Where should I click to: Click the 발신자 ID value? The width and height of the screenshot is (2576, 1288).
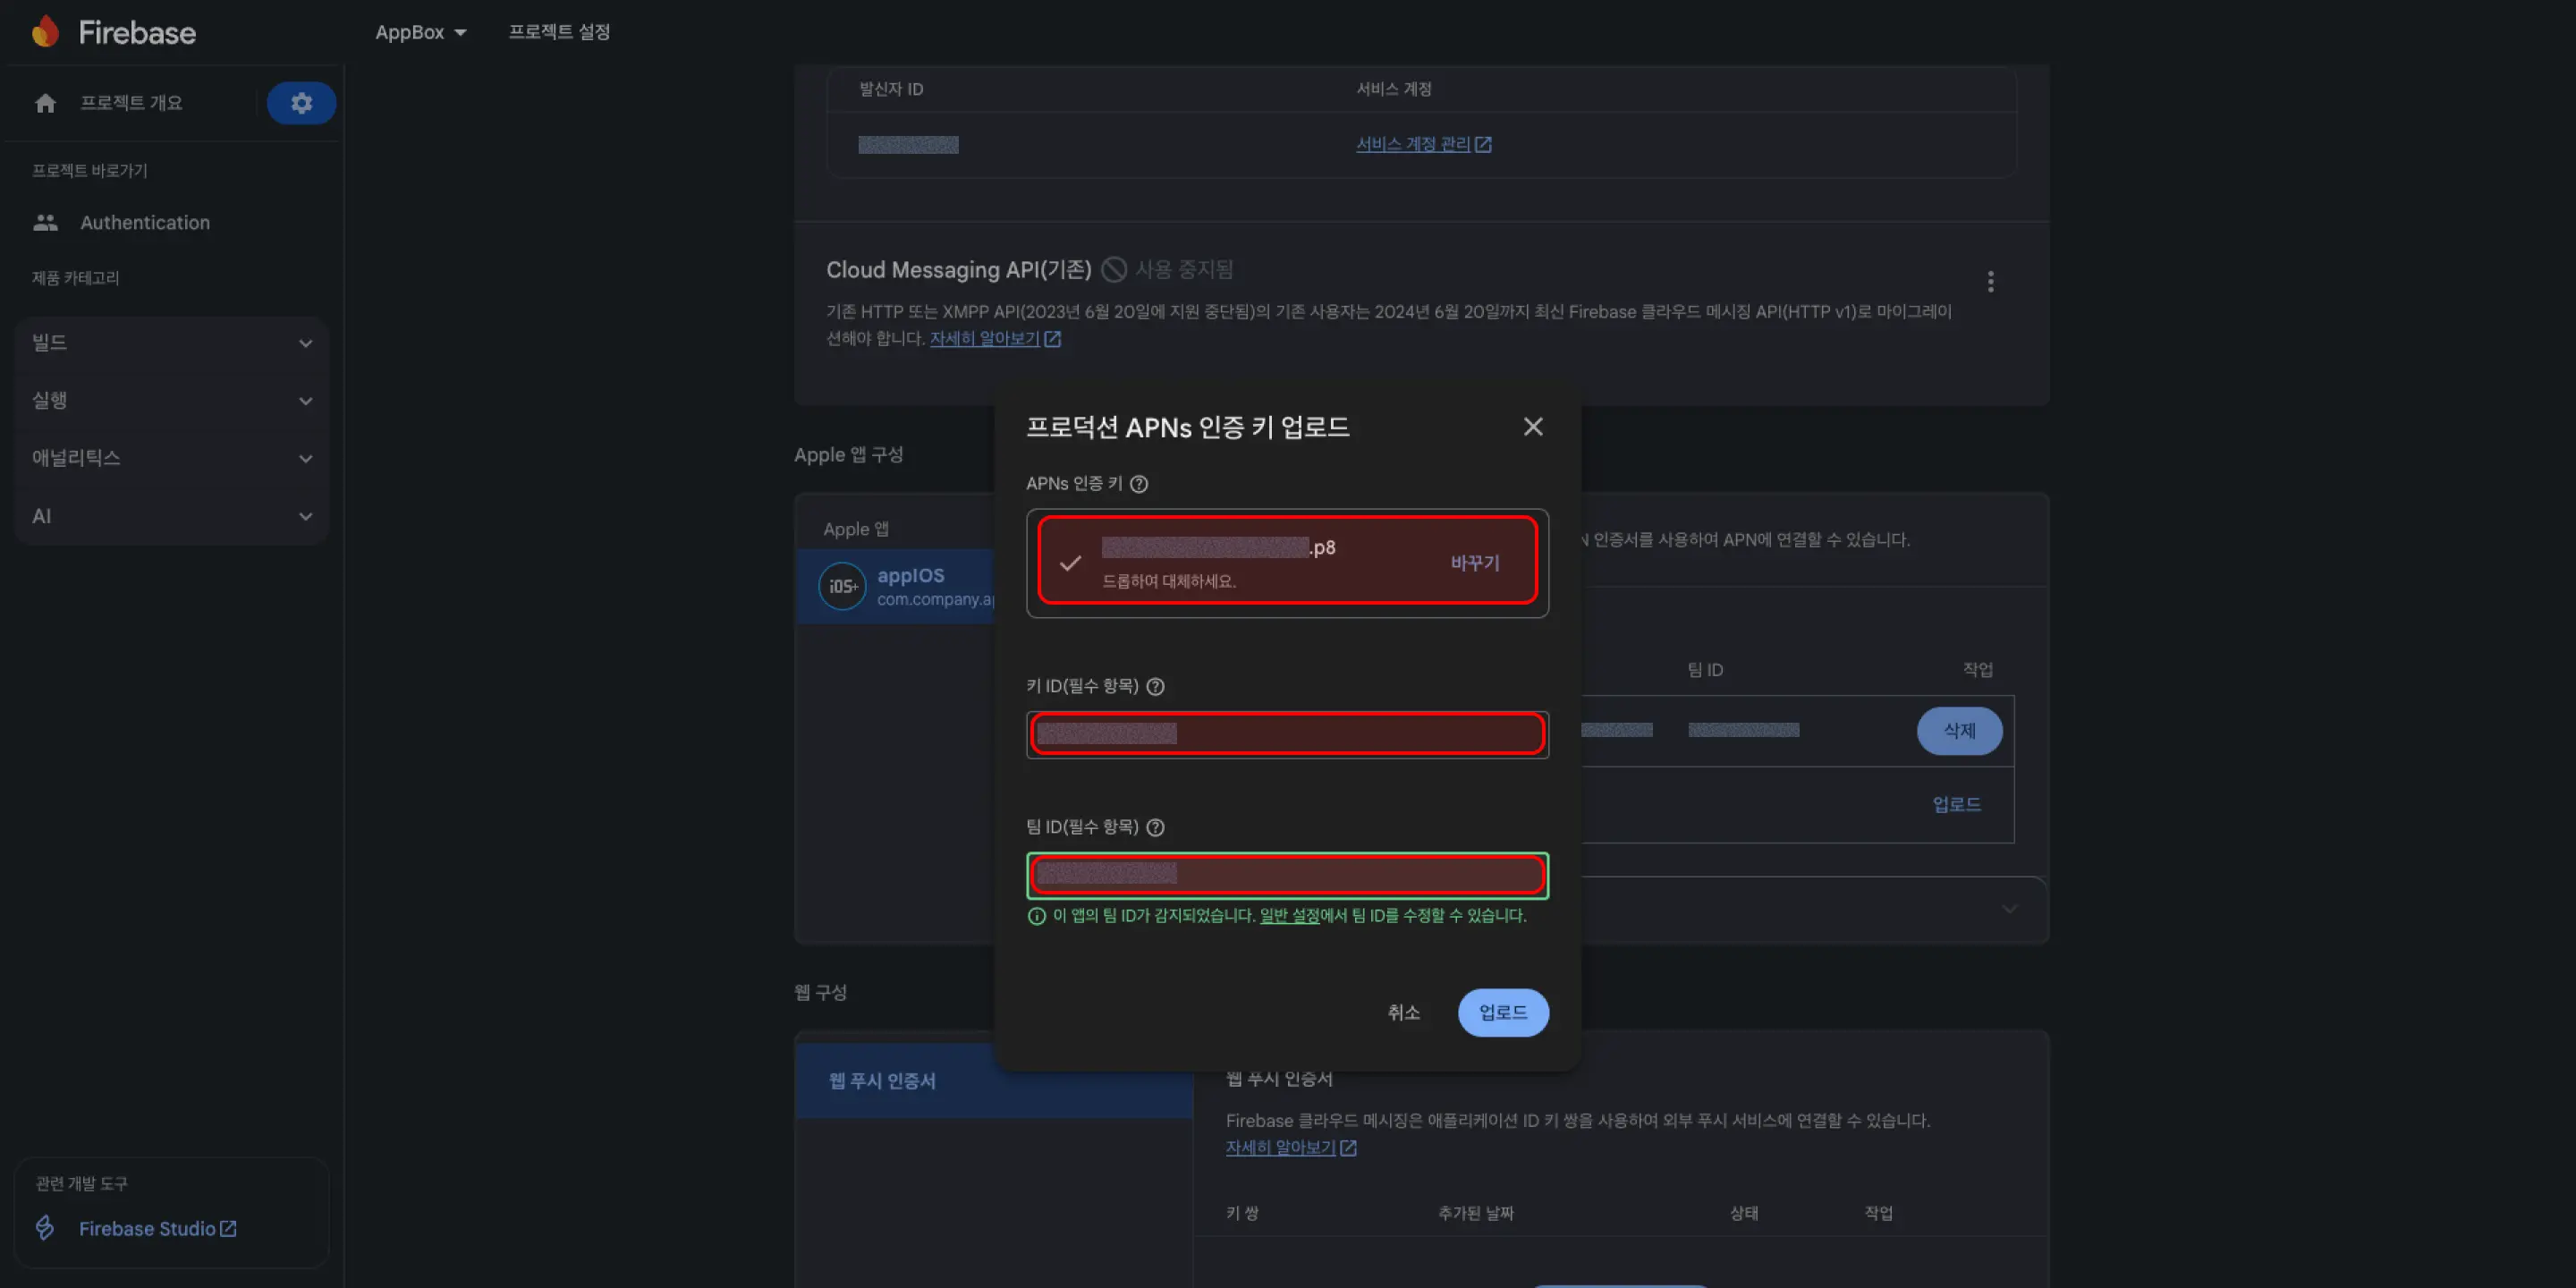[908, 145]
